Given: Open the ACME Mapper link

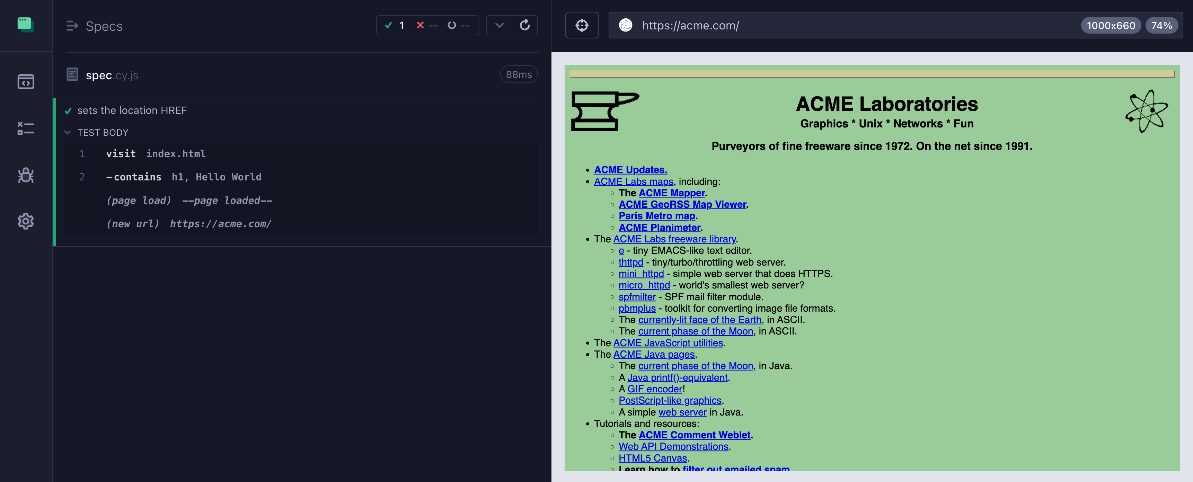Looking at the screenshot, I should 672,193.
